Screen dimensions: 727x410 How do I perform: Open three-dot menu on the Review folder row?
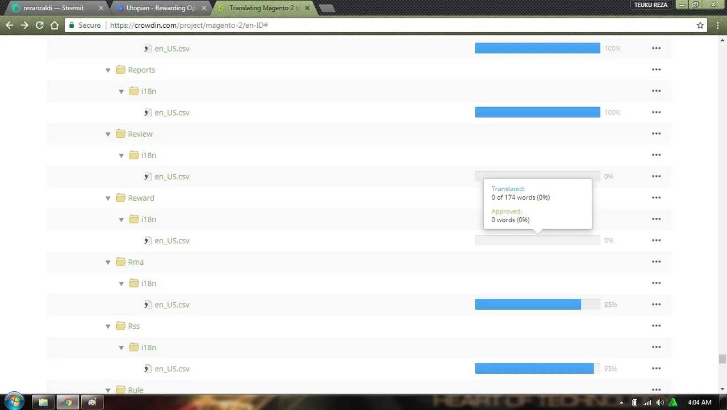[656, 134]
